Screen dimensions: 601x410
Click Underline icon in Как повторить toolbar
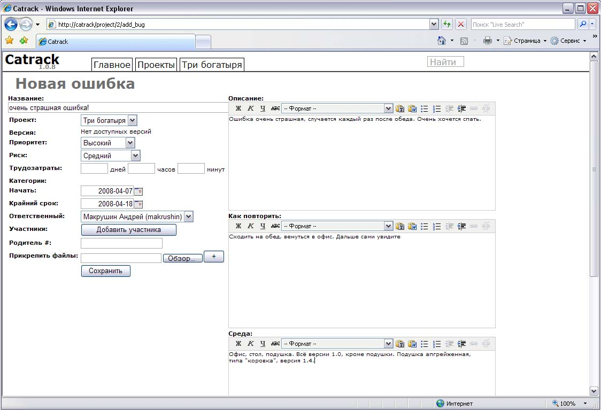pos(263,226)
